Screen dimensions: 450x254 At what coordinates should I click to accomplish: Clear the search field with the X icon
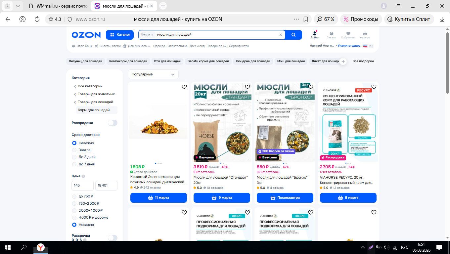click(x=281, y=35)
